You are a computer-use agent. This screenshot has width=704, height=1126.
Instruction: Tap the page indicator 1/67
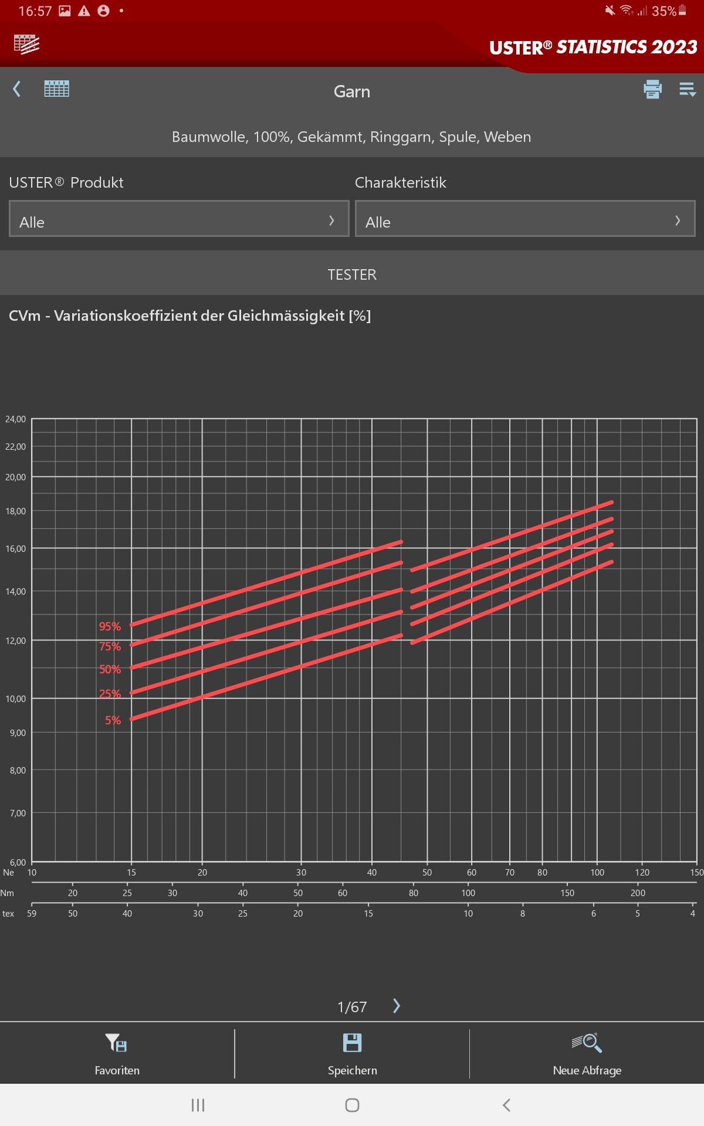[352, 1007]
